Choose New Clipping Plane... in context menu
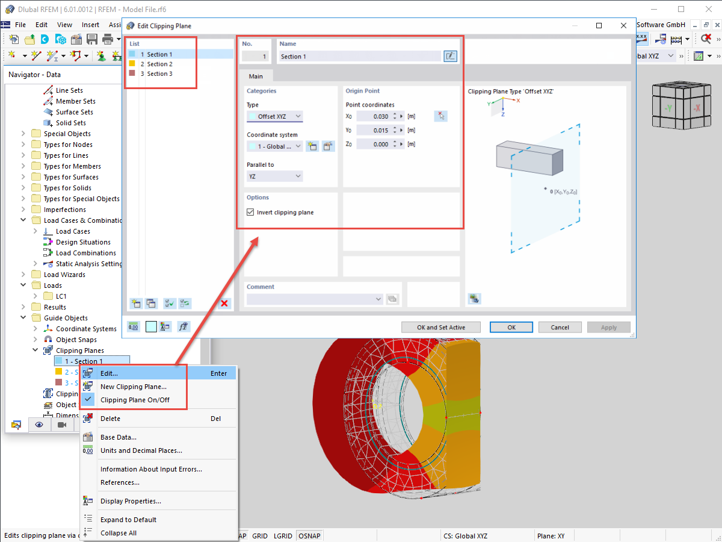 [159, 387]
